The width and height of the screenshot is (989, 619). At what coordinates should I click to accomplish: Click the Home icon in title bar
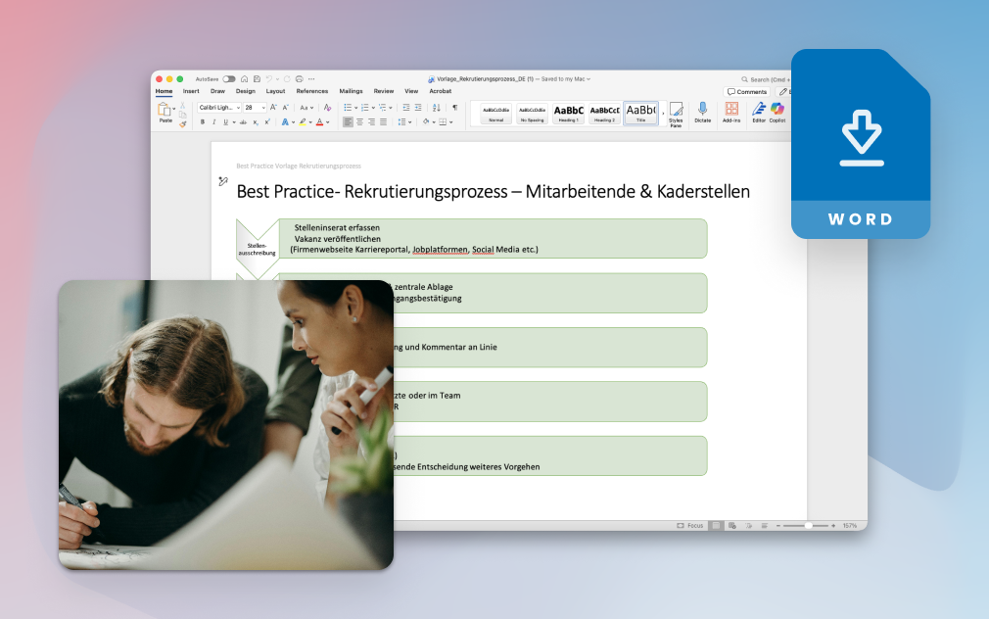[244, 79]
